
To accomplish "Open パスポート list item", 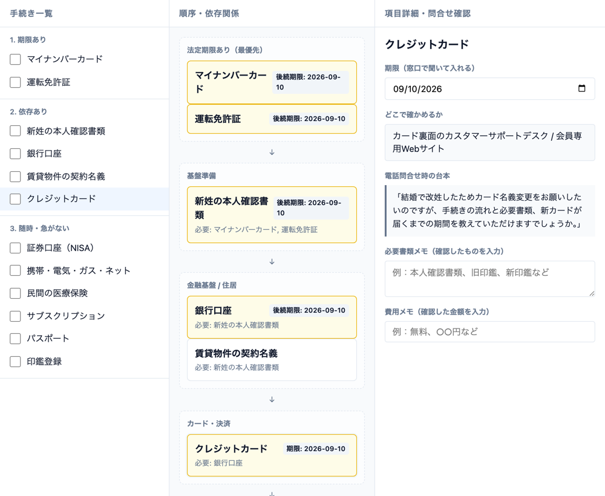I will click(84, 339).
